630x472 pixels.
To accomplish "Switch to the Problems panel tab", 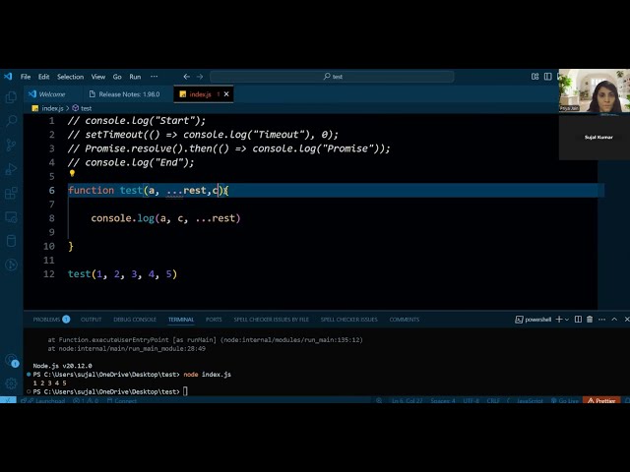I will point(51,319).
